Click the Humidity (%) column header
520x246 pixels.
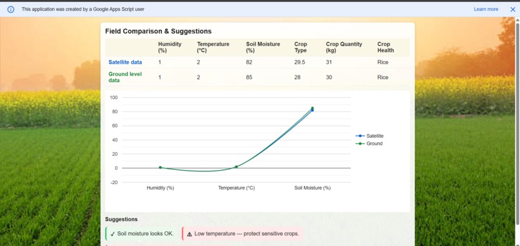click(x=170, y=47)
